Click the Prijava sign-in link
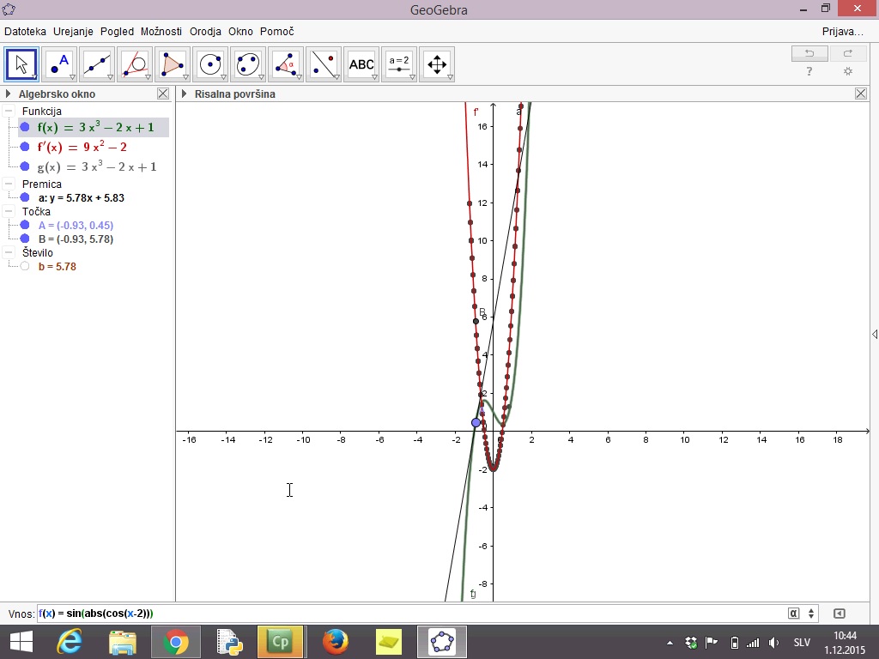879x659 pixels. (842, 31)
